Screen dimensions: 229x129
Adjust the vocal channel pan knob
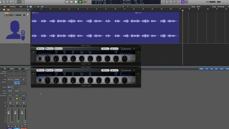10,103
